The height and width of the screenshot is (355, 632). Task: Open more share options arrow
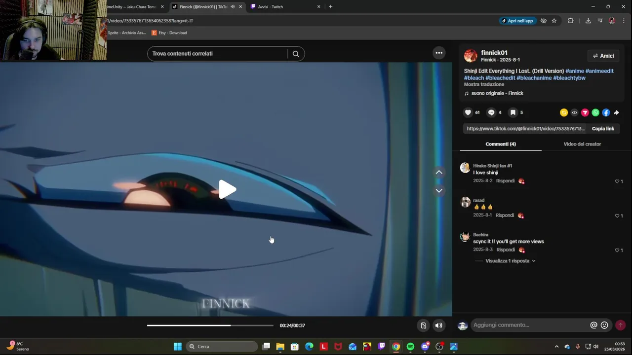point(616,112)
